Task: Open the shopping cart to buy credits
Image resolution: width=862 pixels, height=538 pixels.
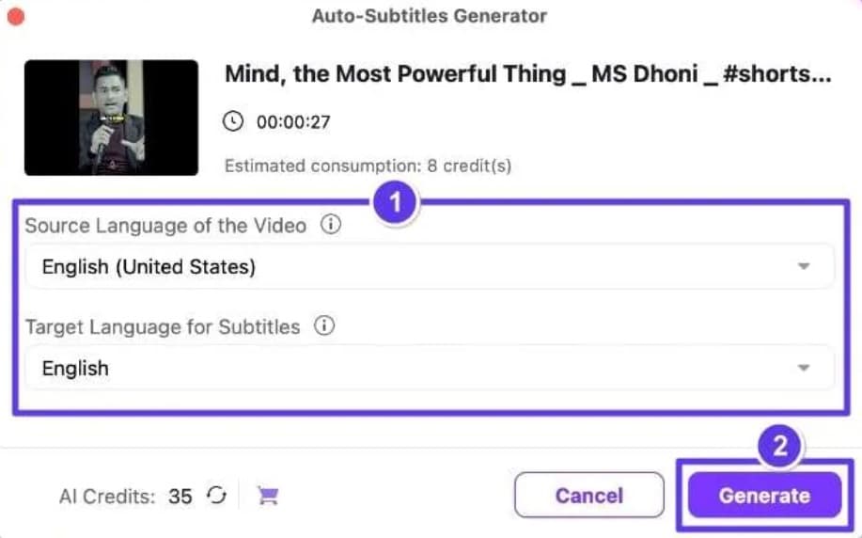Action: [268, 496]
